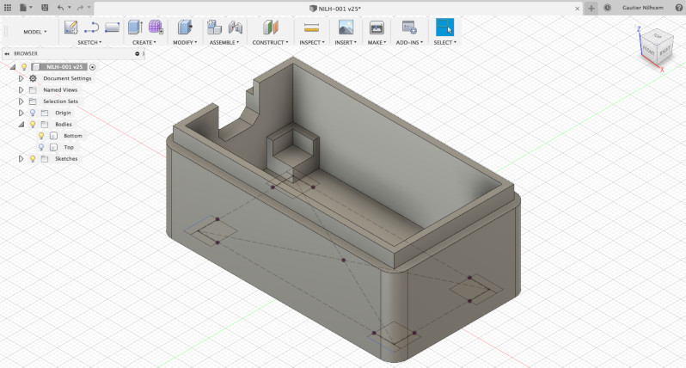Choose the sketch Rectangle tool
Viewport: 686px width, 368px height.
112,28
